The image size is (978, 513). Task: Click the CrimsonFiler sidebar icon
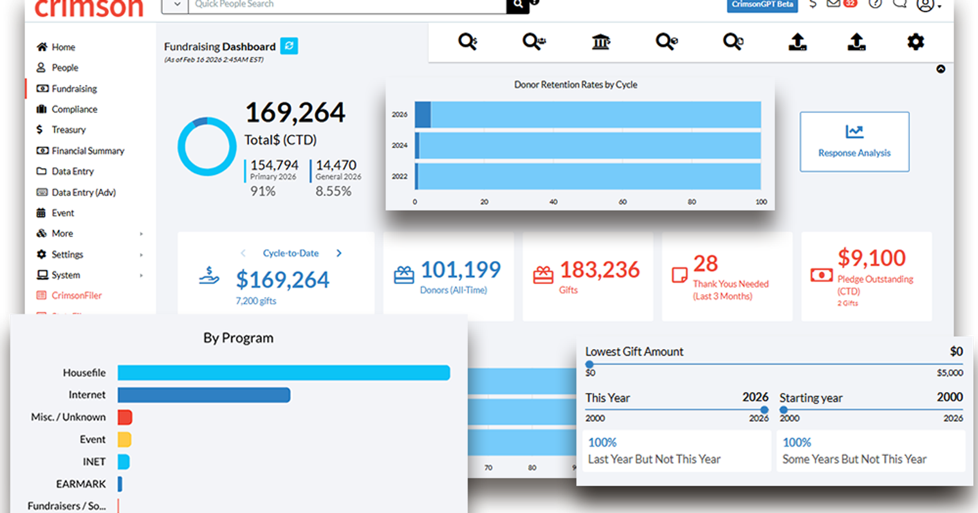[x=42, y=295]
